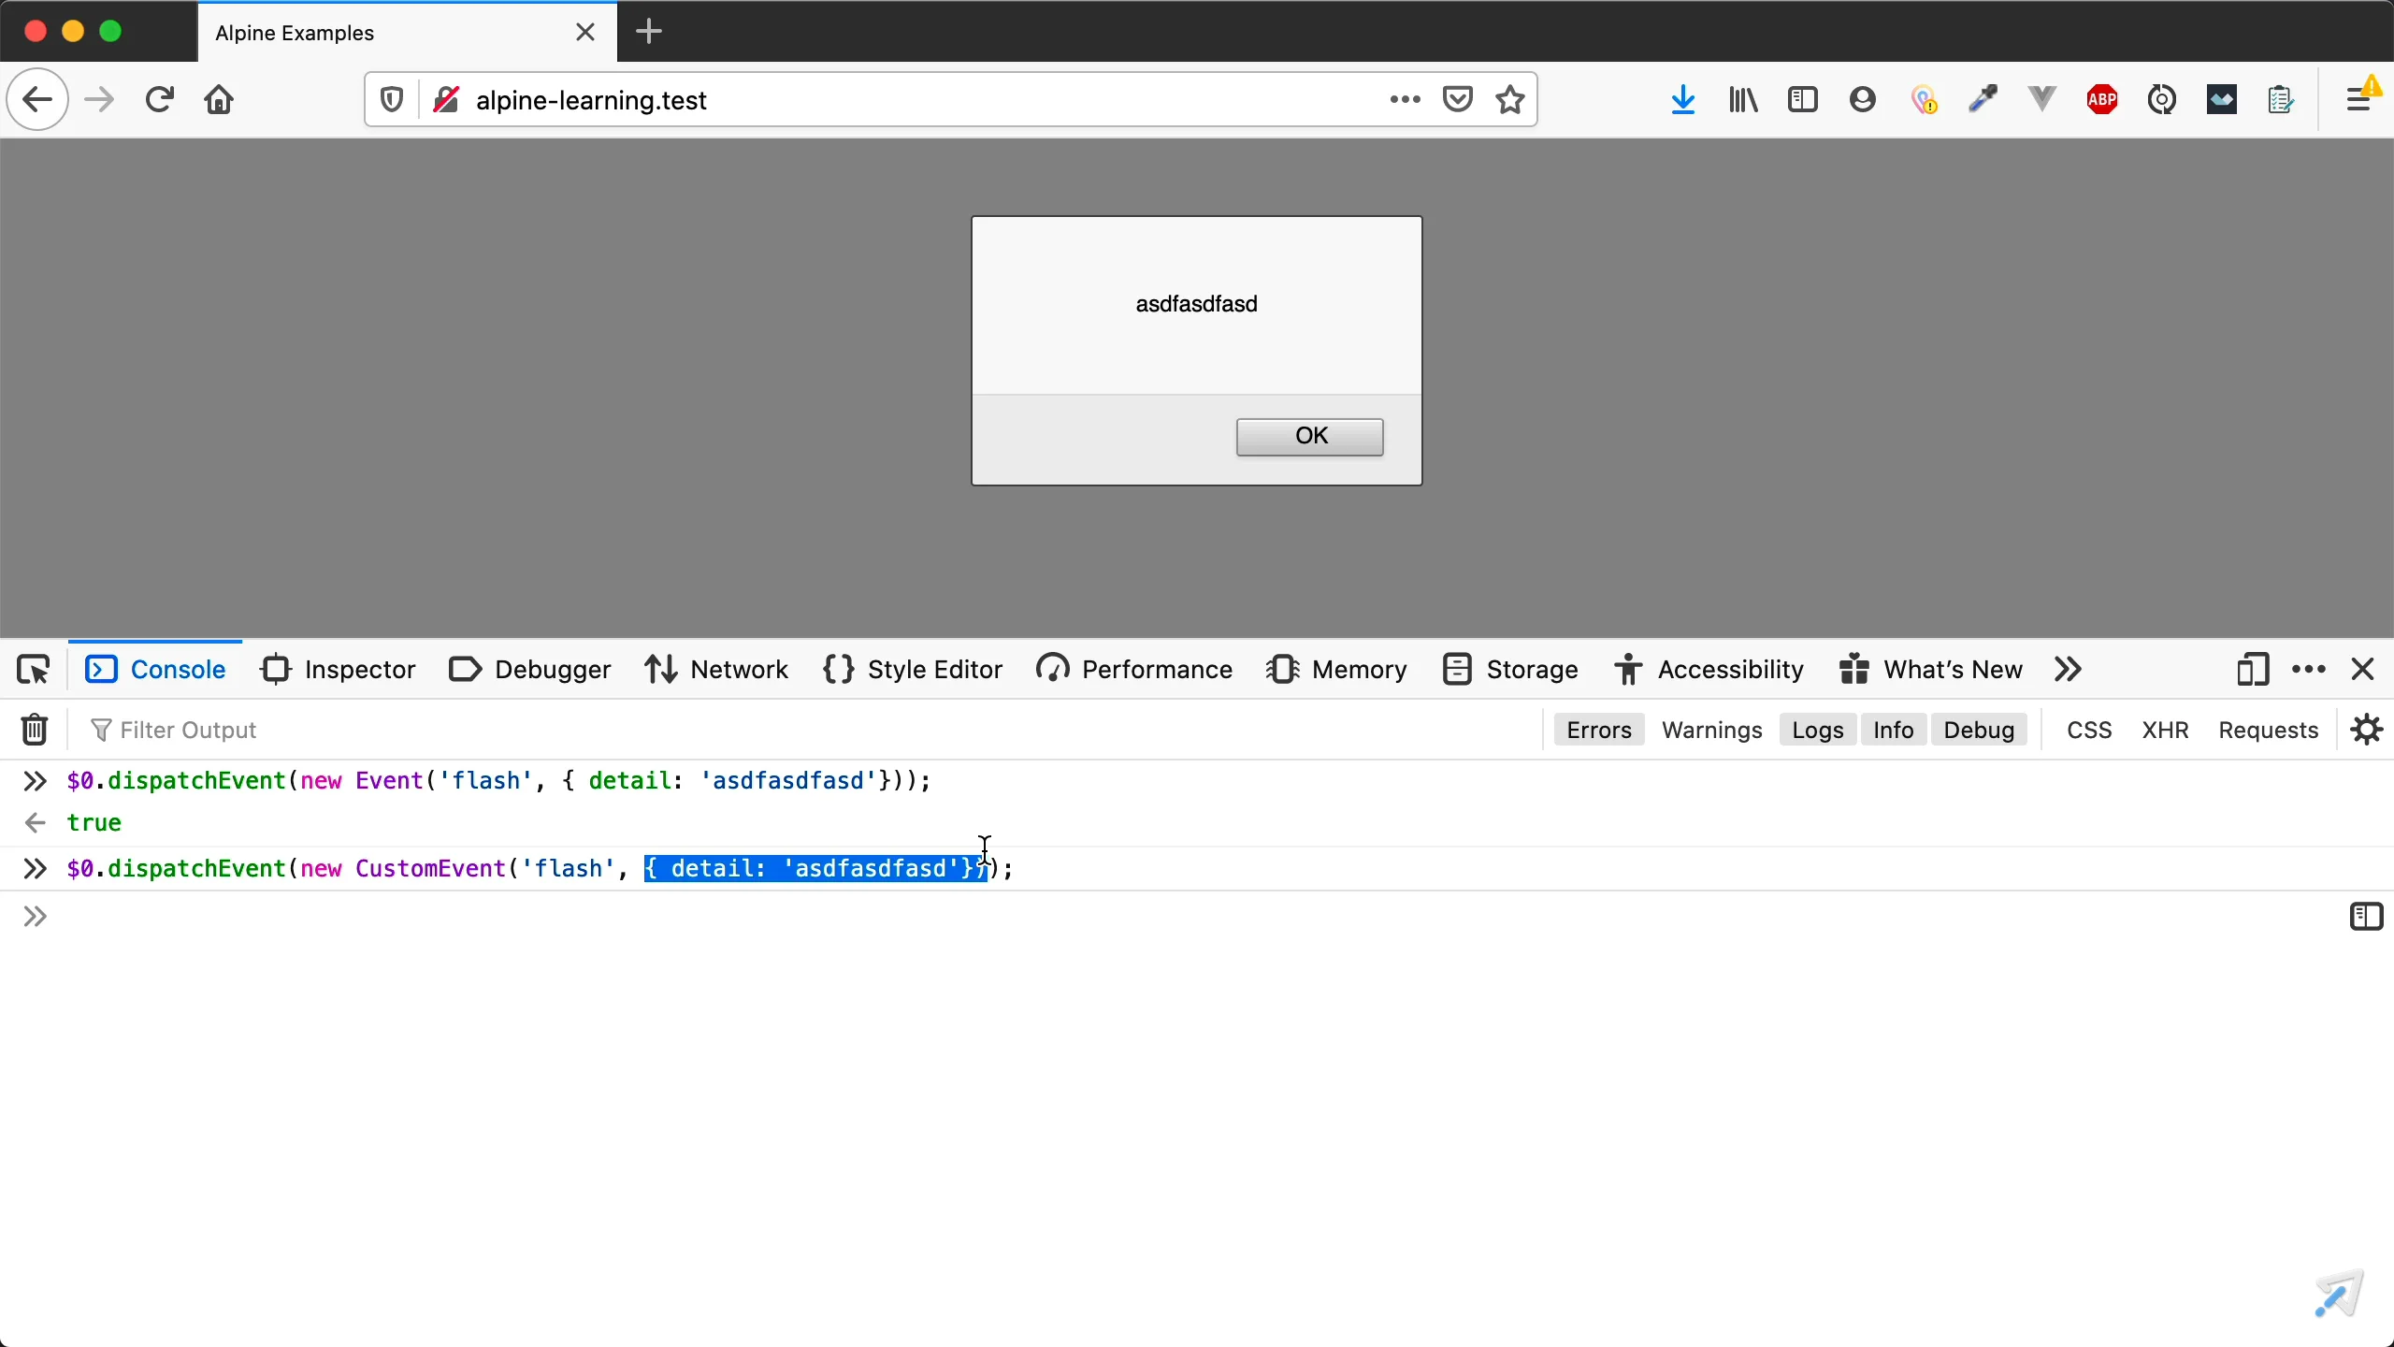Reload the current page

tap(160, 99)
